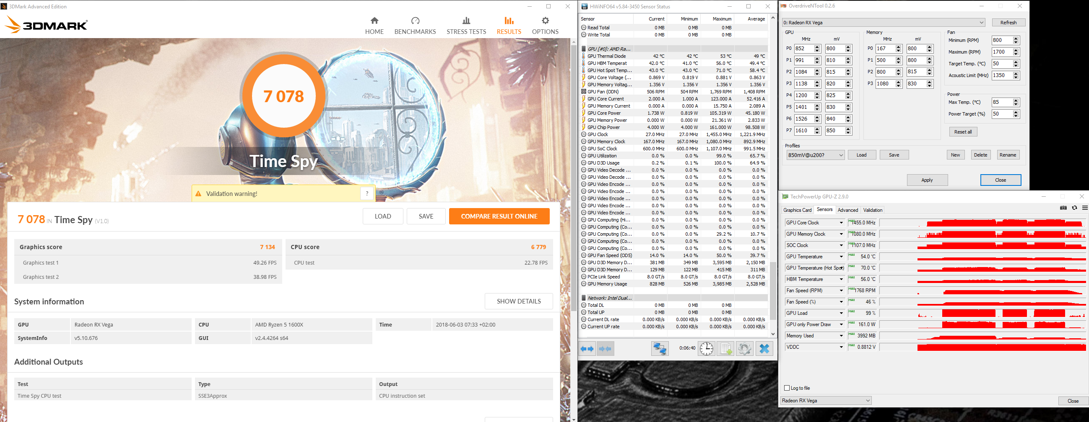Open the GPU-Z Advanced tab
Screen dimensions: 1089x422
click(847, 210)
